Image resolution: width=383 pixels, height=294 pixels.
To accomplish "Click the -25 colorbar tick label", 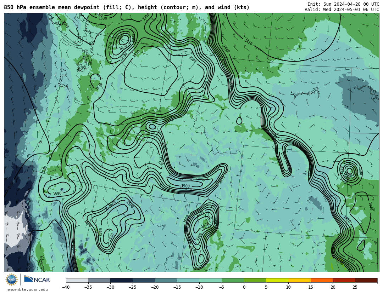I will click(x=132, y=287).
